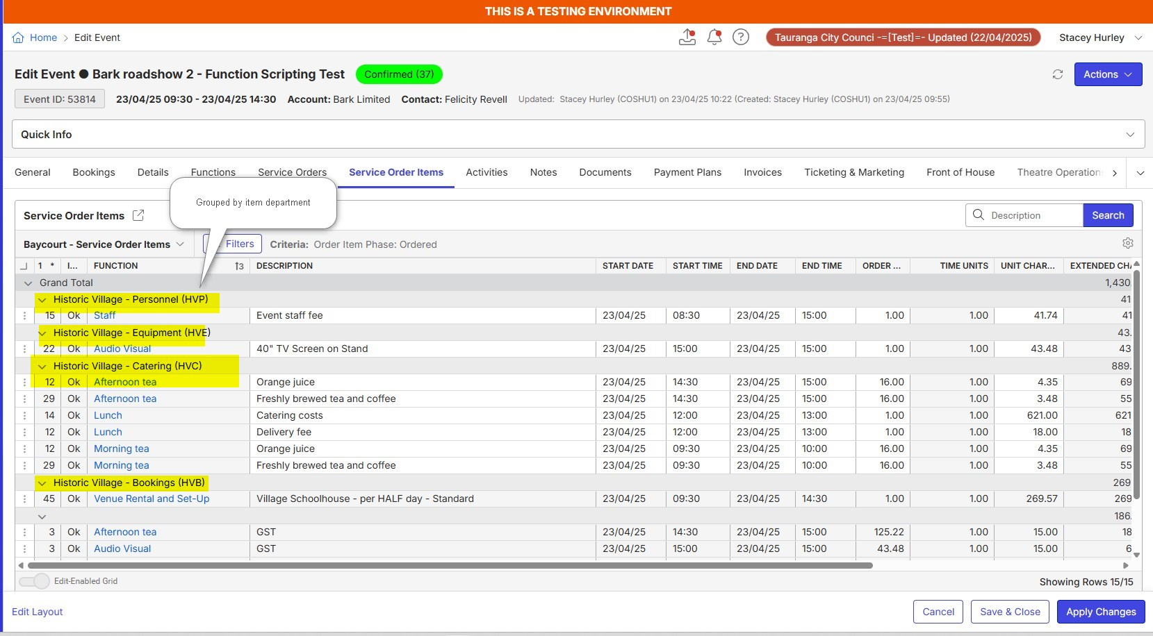The width and height of the screenshot is (1153, 636).
Task: Open the Actions dropdown button
Action: tap(1108, 74)
